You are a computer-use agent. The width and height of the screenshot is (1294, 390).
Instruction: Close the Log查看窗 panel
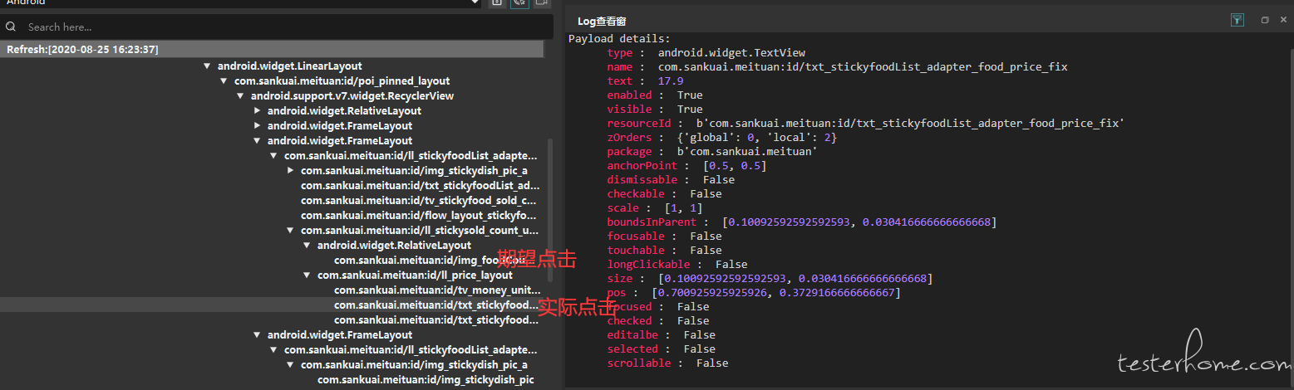(1285, 20)
